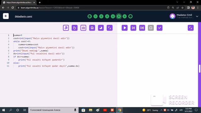Open the volume control in system tray
The image size is (201, 113).
coord(168,110)
